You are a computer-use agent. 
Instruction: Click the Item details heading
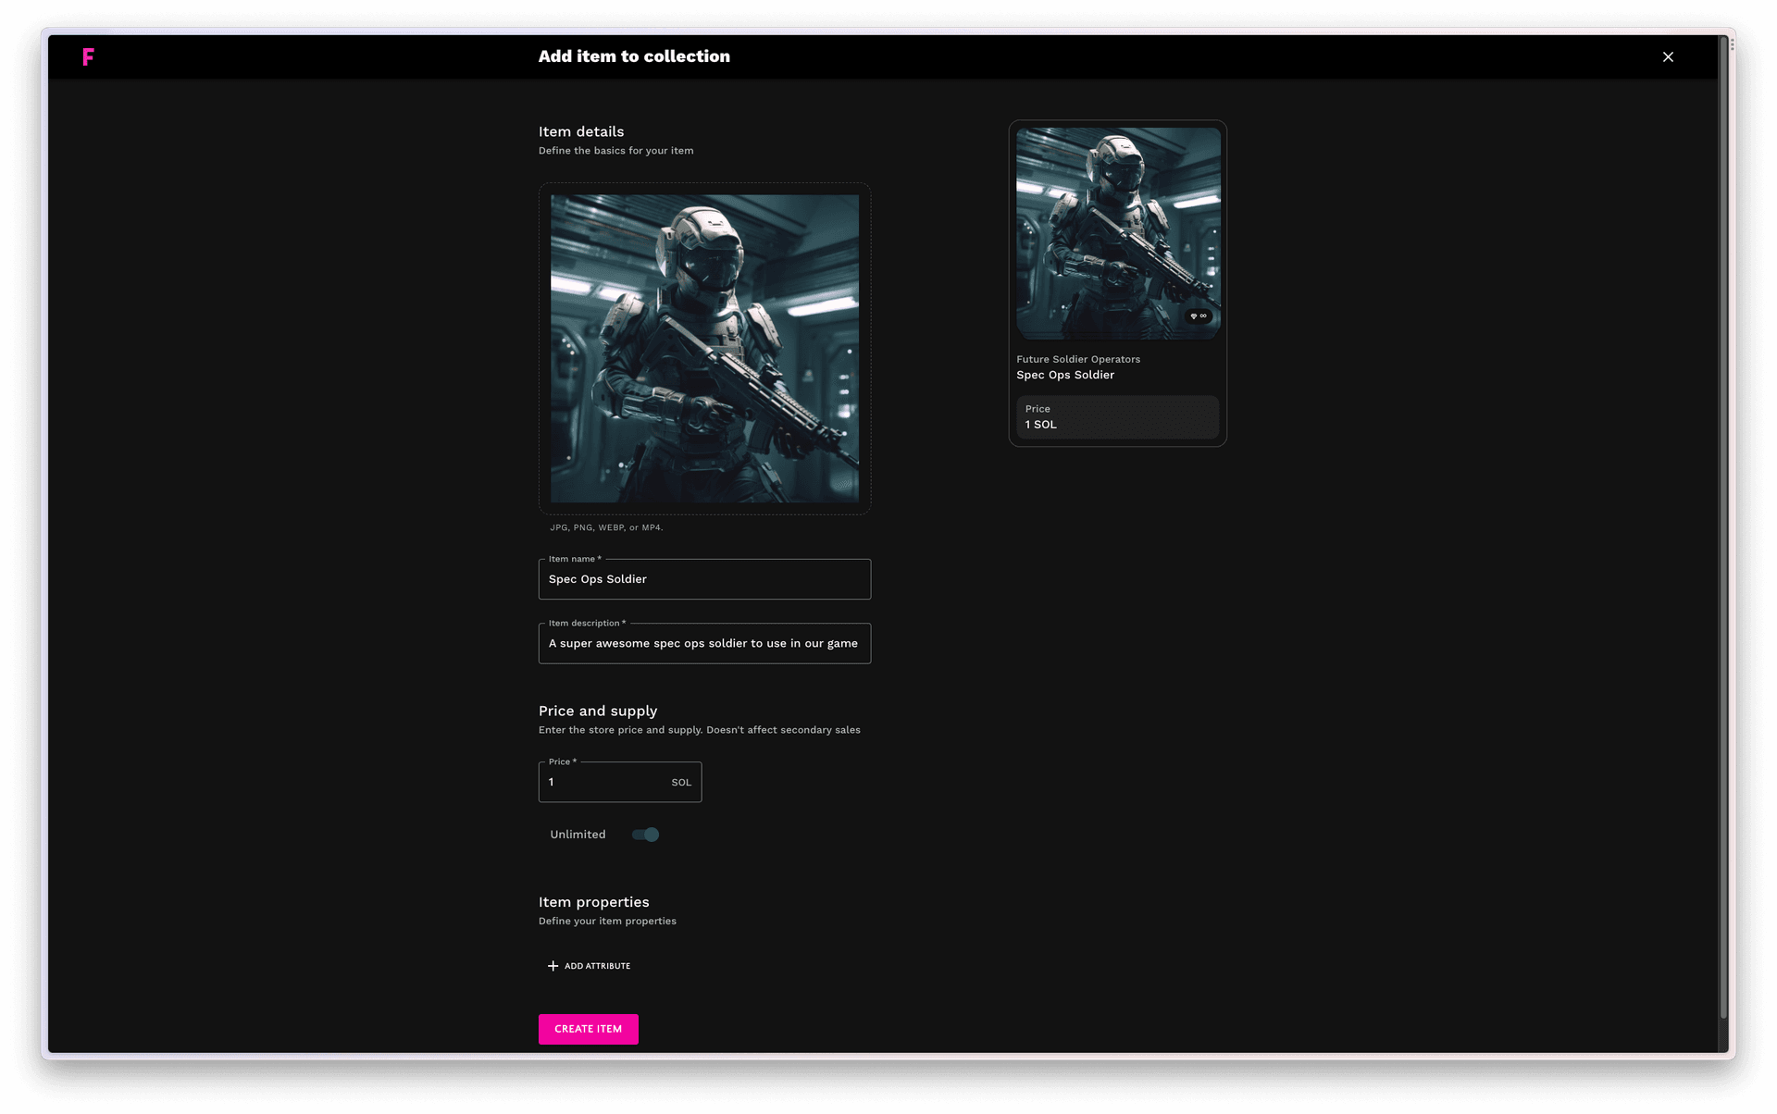581,131
